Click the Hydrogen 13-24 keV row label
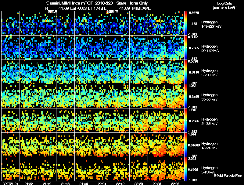The width and height of the screenshot is (244, 185). (210, 146)
